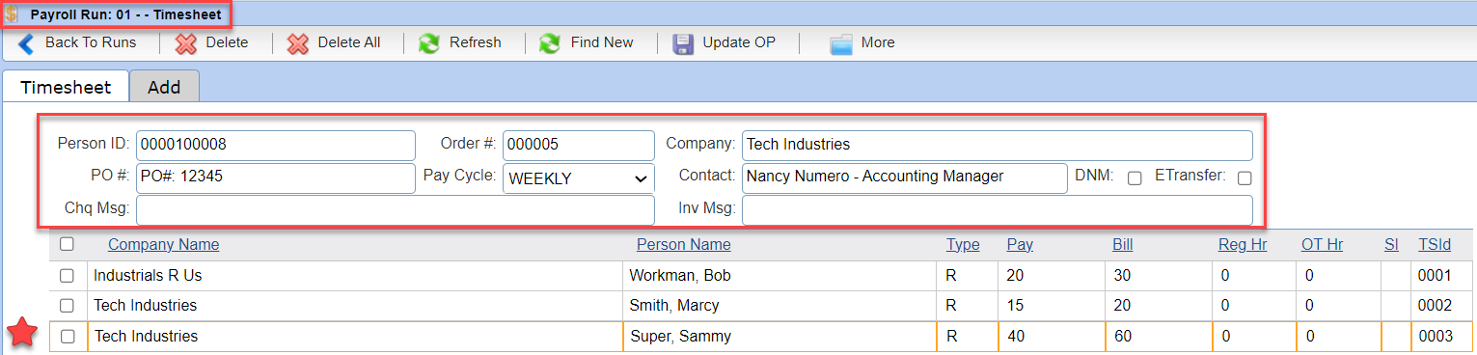1477x355 pixels.
Task: Click the Tech Industries cell in Super row
Action: click(355, 337)
